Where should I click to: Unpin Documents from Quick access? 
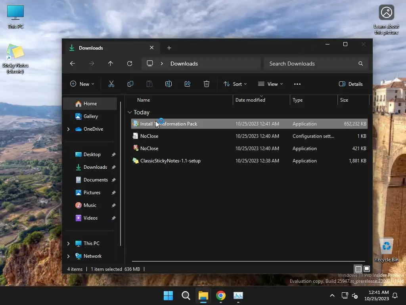[x=113, y=180]
